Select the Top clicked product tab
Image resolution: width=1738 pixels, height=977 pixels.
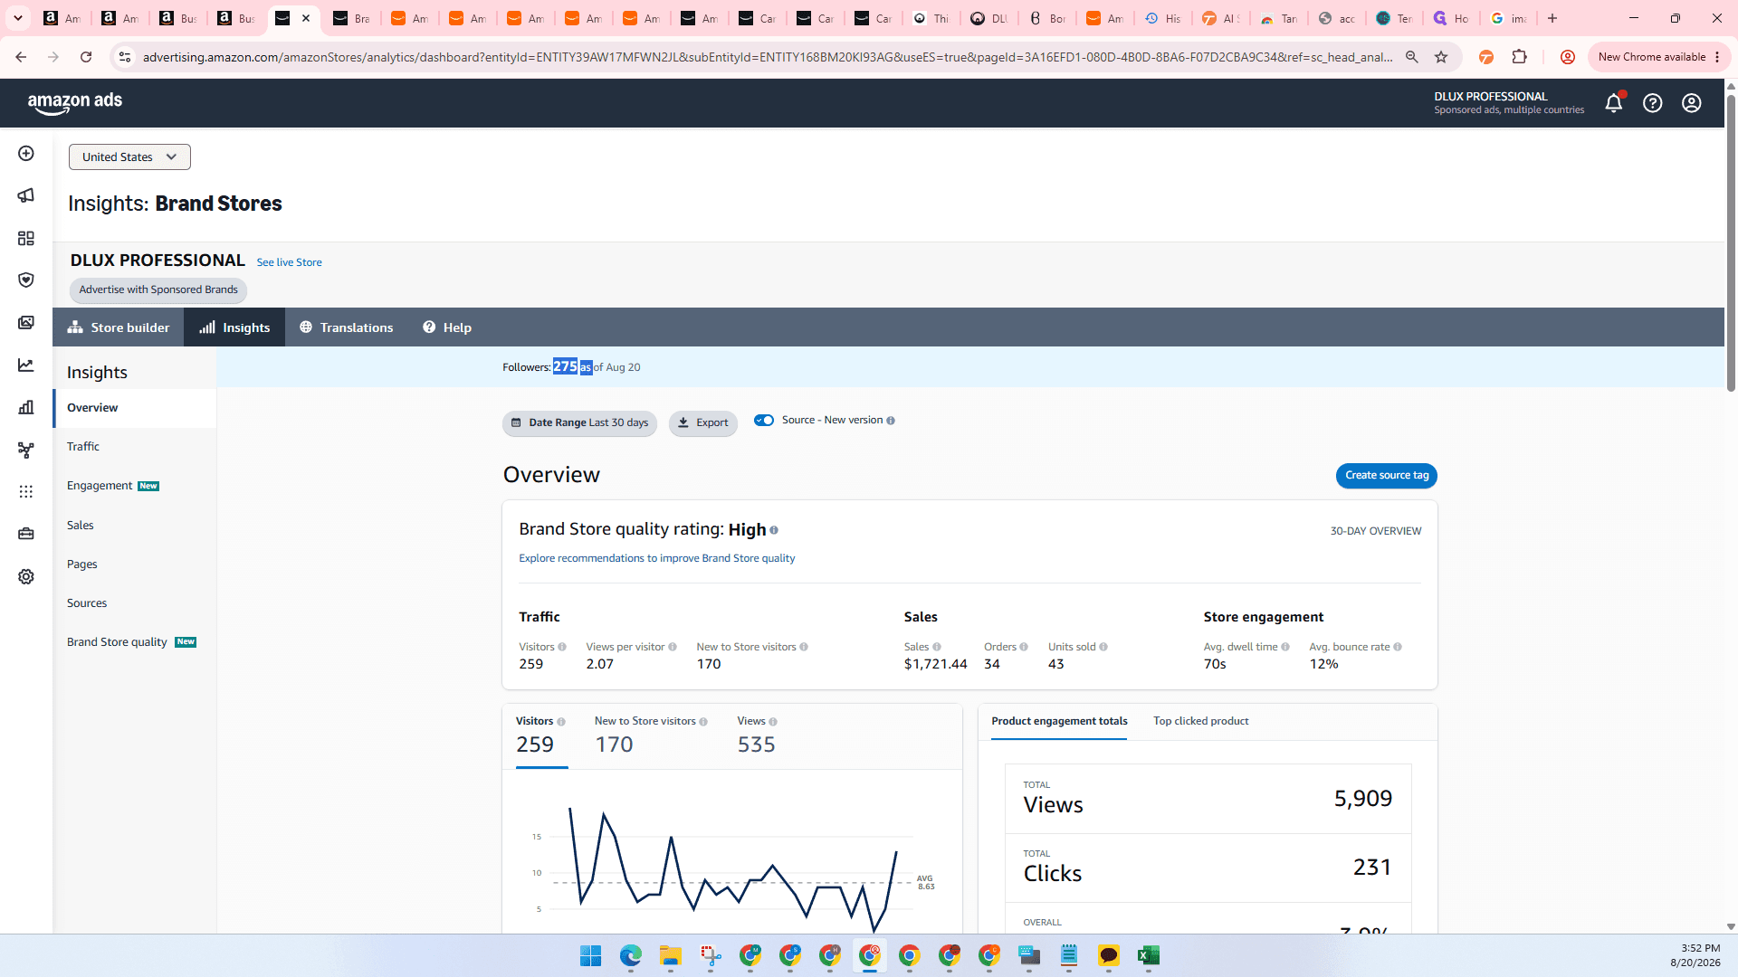coord(1201,722)
